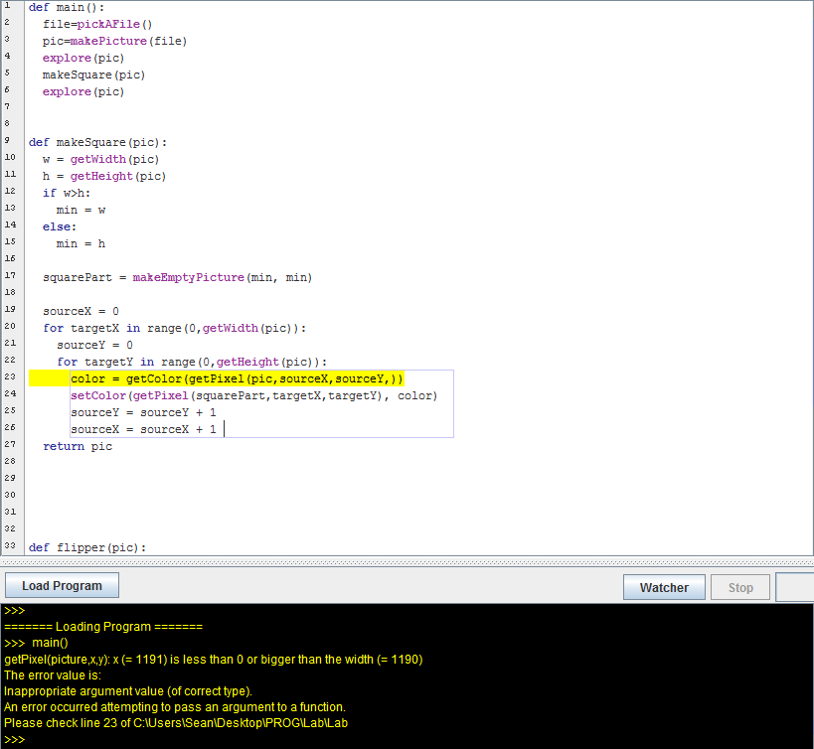This screenshot has width=814, height=749.
Task: Click the Load Program button
Action: [x=62, y=586]
